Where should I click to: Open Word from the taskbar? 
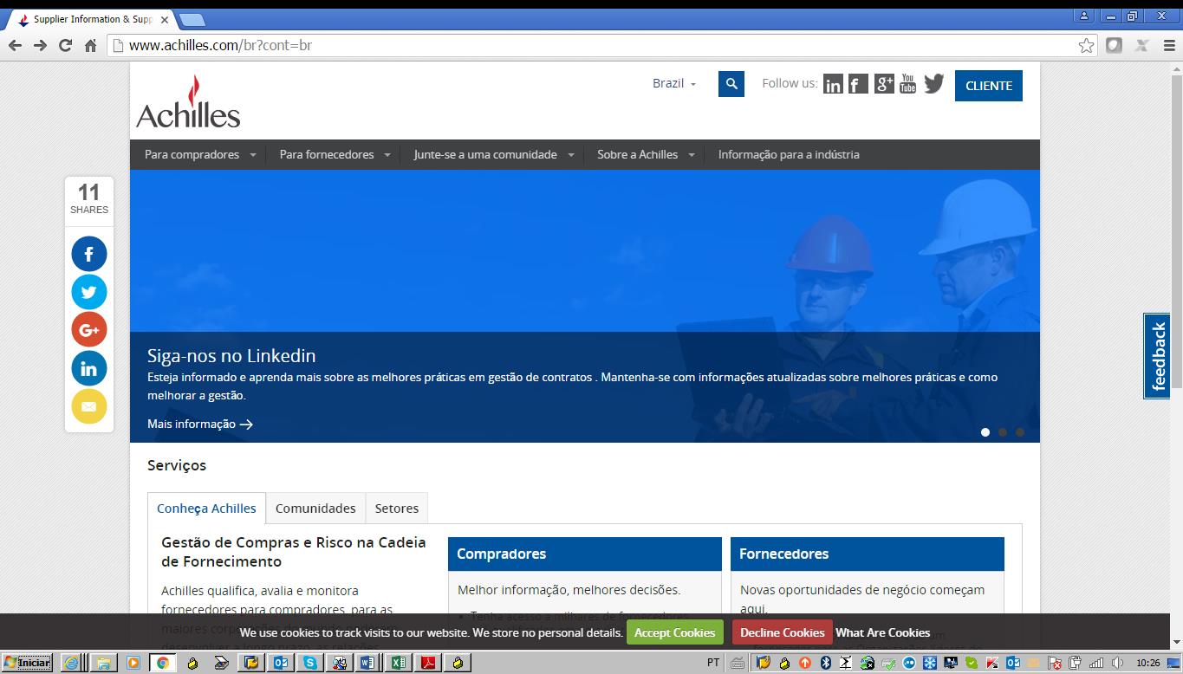368,663
